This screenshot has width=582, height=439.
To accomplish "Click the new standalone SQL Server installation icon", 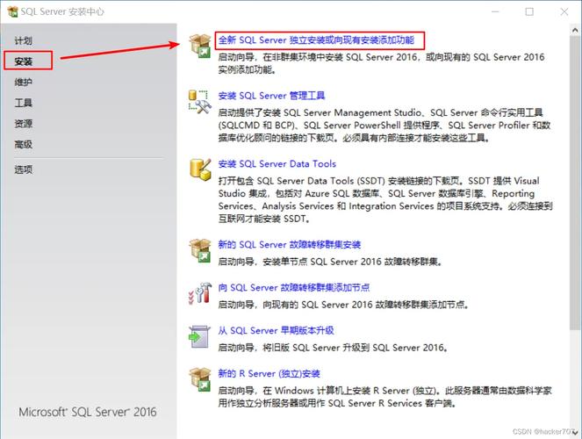I will coord(200,46).
